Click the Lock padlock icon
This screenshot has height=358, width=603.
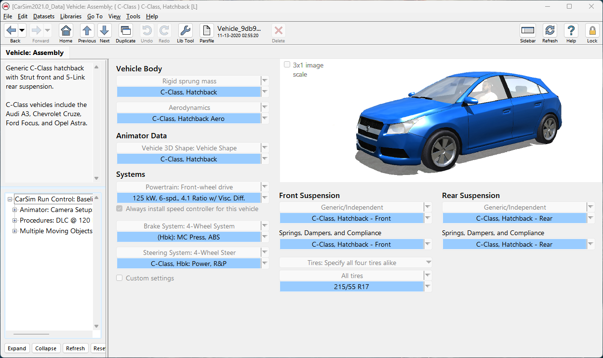point(592,31)
